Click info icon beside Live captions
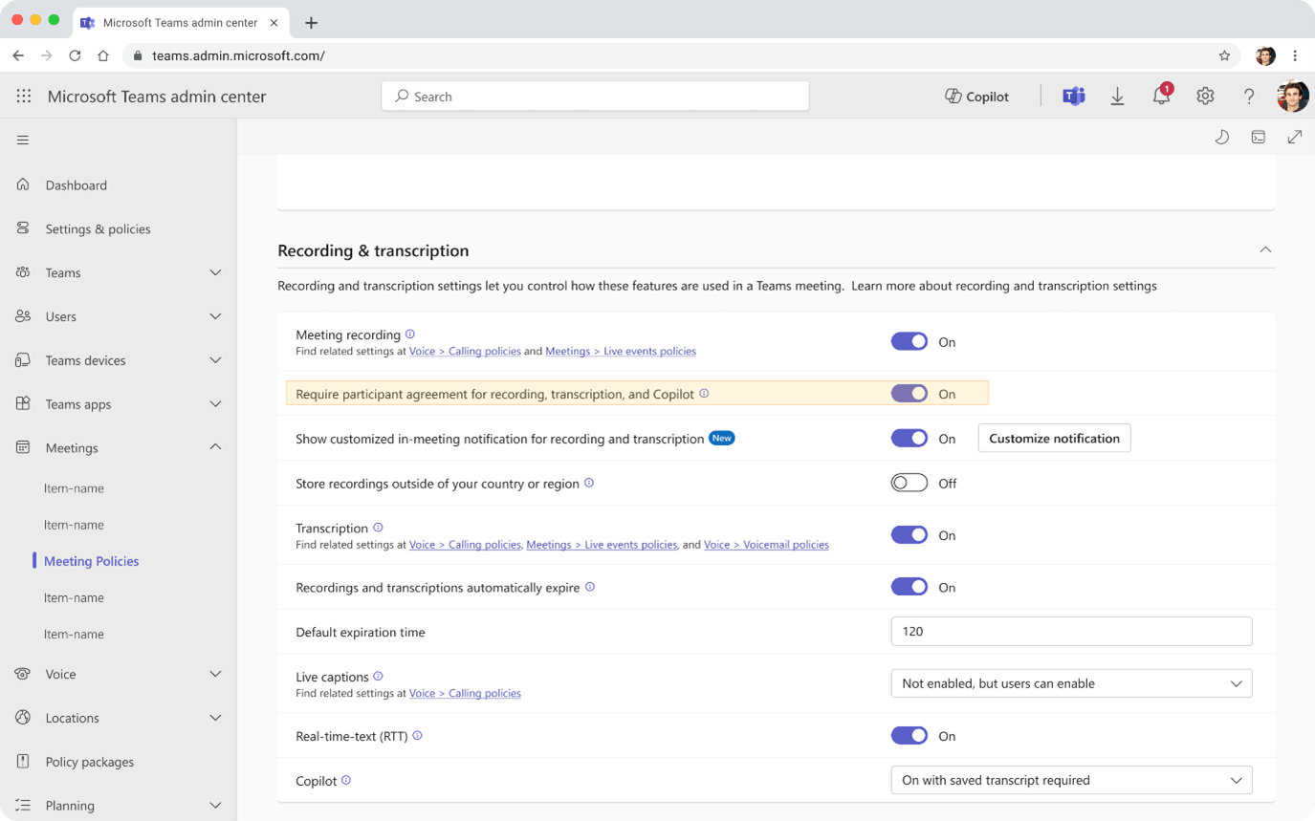This screenshot has width=1315, height=821. [x=378, y=677]
